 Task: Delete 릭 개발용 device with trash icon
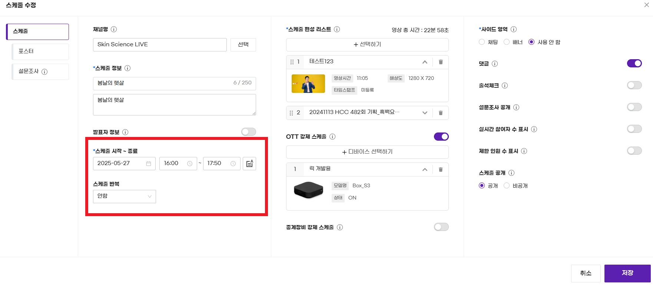[441, 170]
